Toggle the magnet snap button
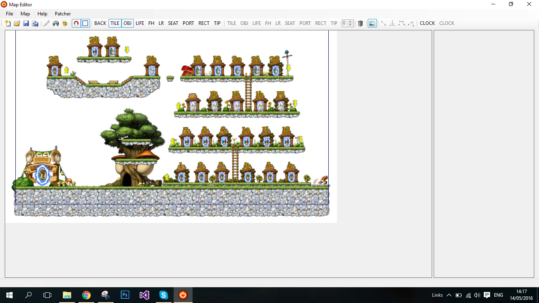 (77, 23)
